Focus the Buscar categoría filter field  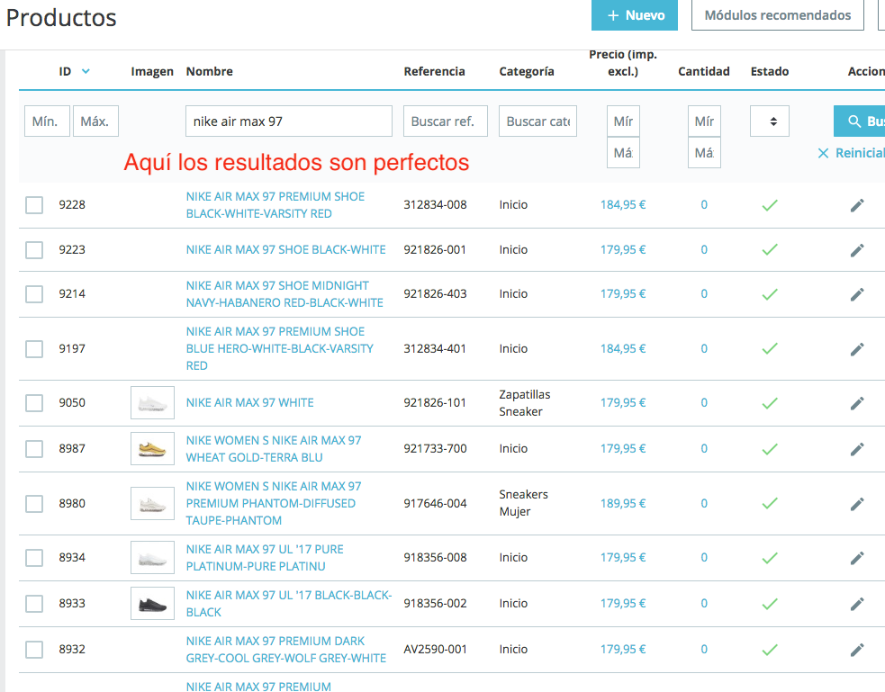pos(537,121)
